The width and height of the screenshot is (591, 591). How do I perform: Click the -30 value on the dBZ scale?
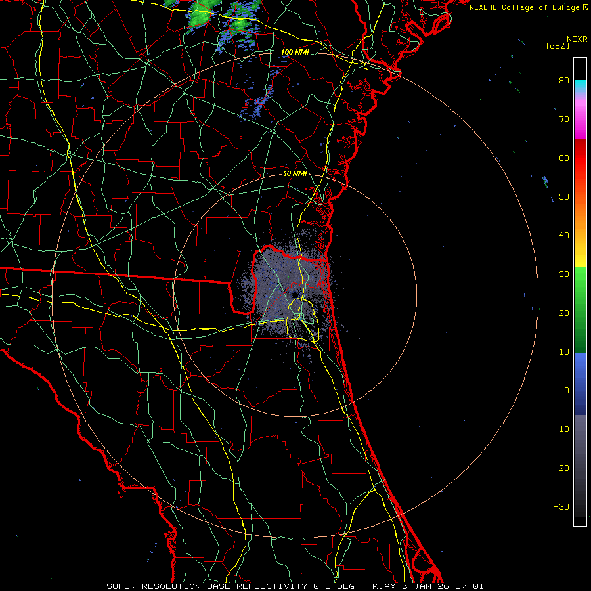point(561,507)
